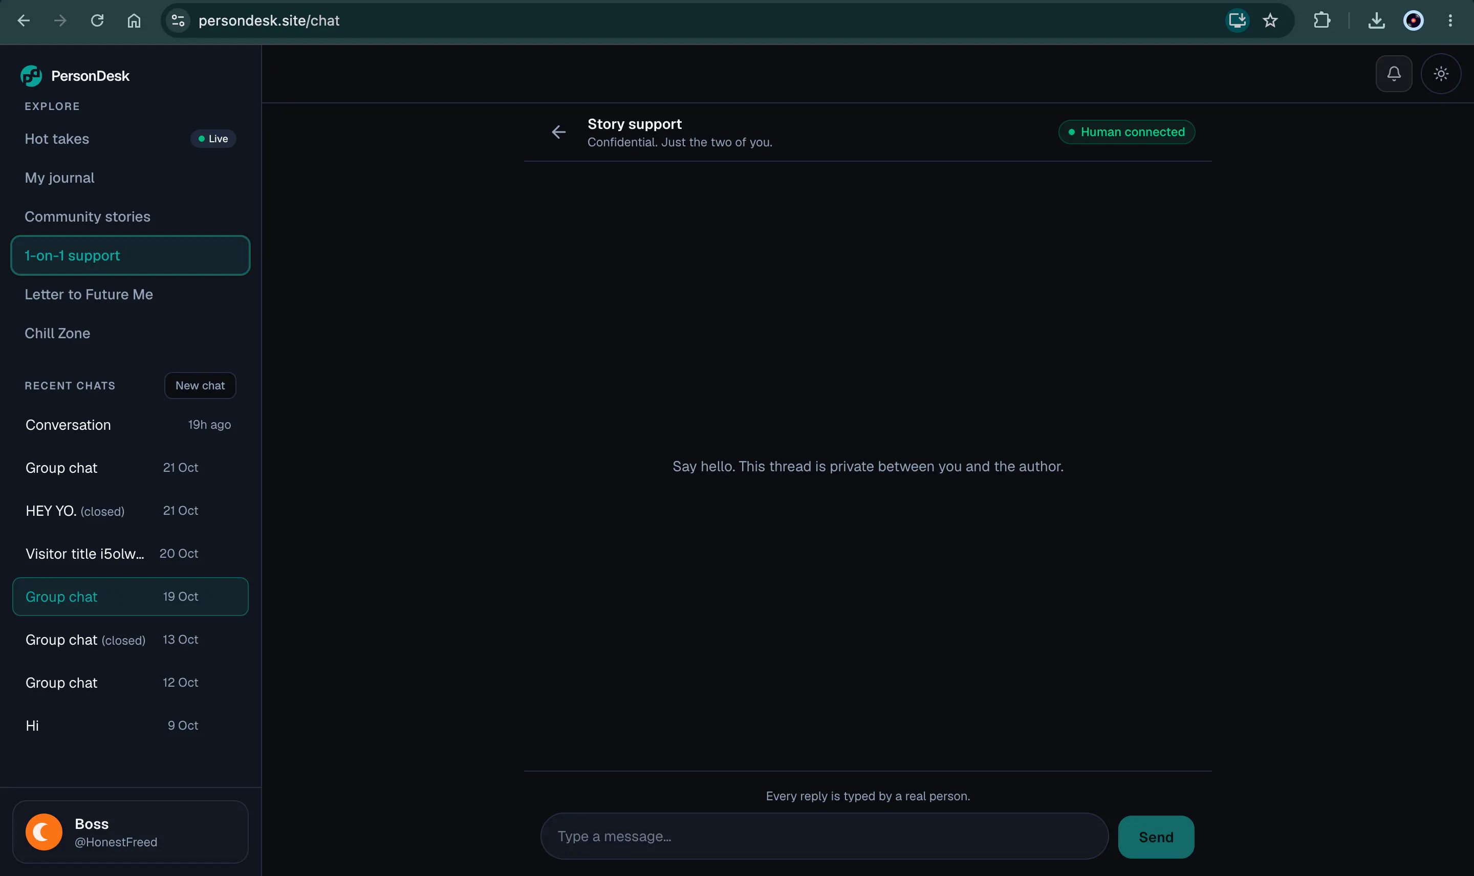
Task: Open Group chat dated 21 Oct
Action: point(131,468)
